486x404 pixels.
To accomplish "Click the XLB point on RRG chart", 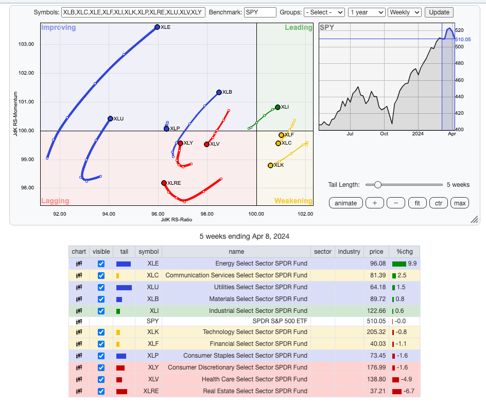I will click(x=219, y=92).
